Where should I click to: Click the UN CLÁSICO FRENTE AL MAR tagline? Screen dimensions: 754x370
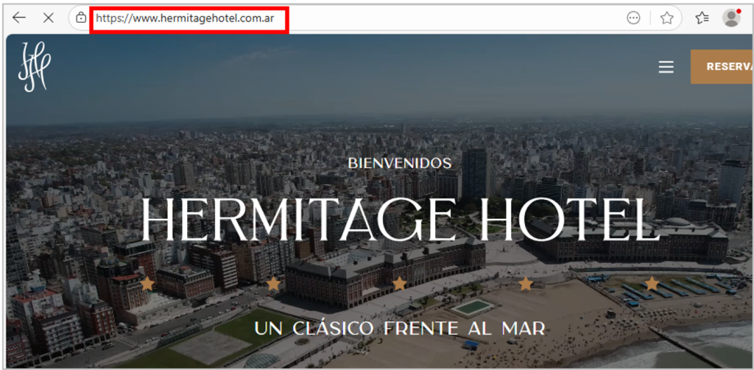pos(400,328)
